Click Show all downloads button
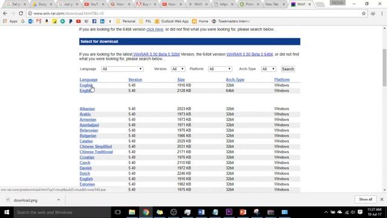The height and width of the screenshot is (218, 387). click(365, 199)
